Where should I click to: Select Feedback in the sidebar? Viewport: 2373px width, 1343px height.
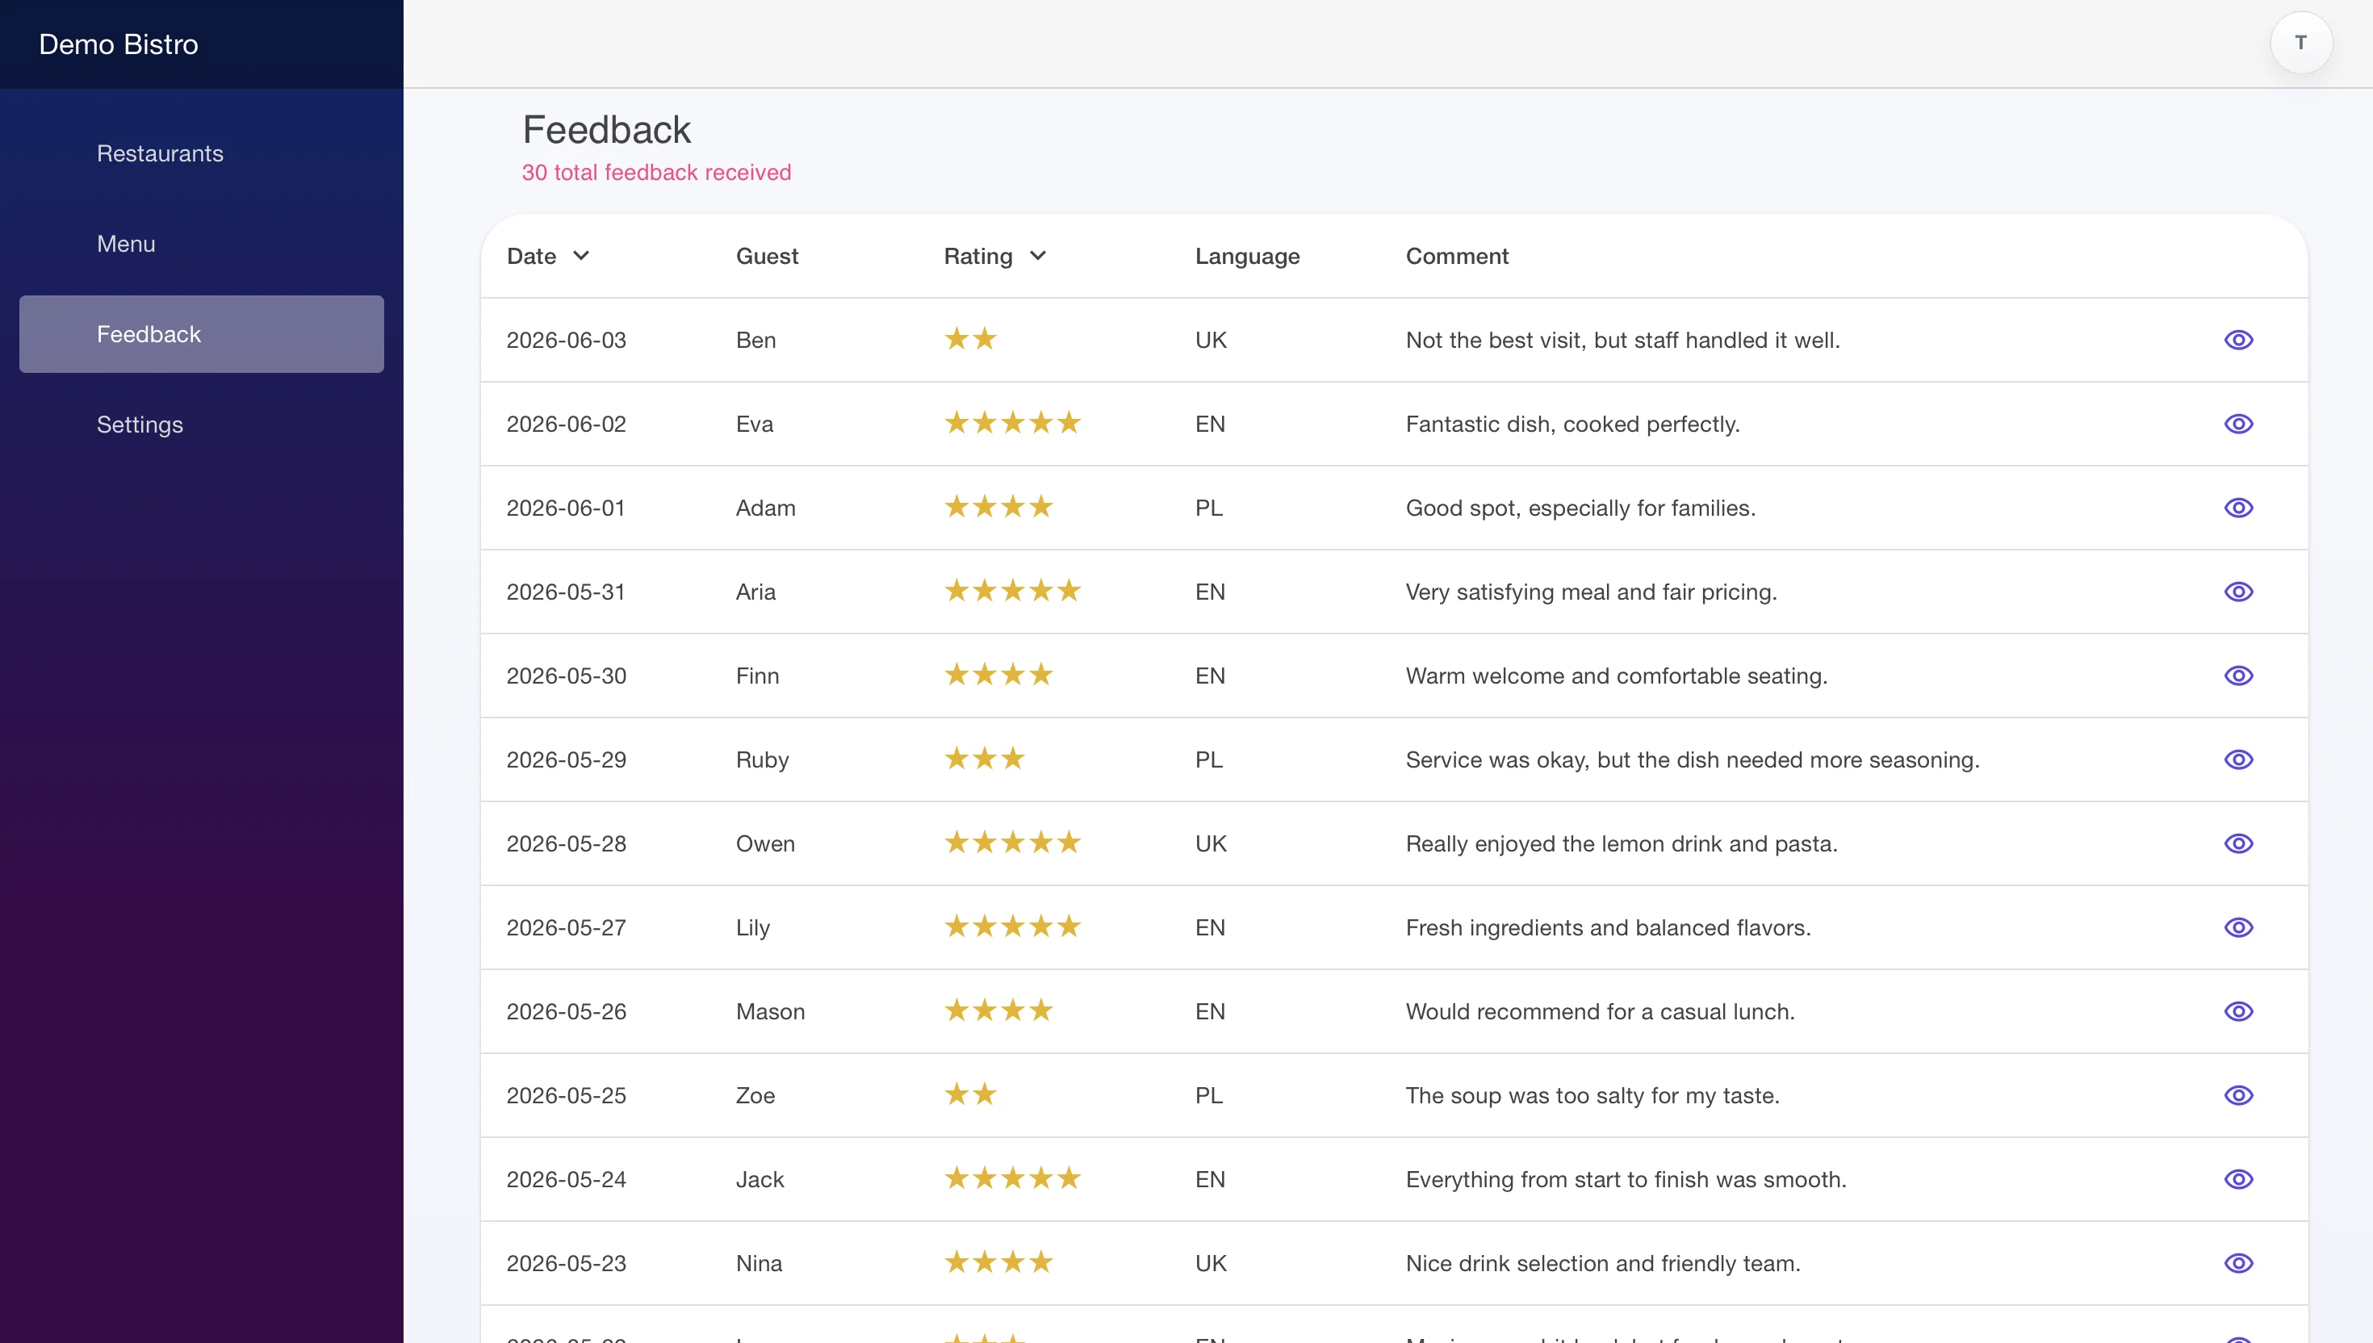pyautogui.click(x=201, y=334)
